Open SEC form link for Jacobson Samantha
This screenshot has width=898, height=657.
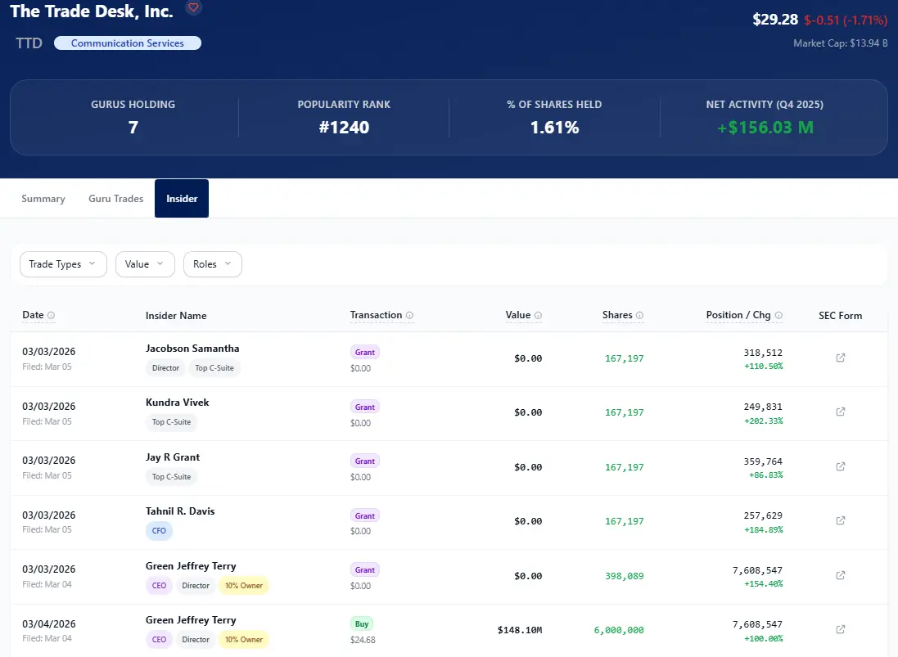click(x=840, y=358)
